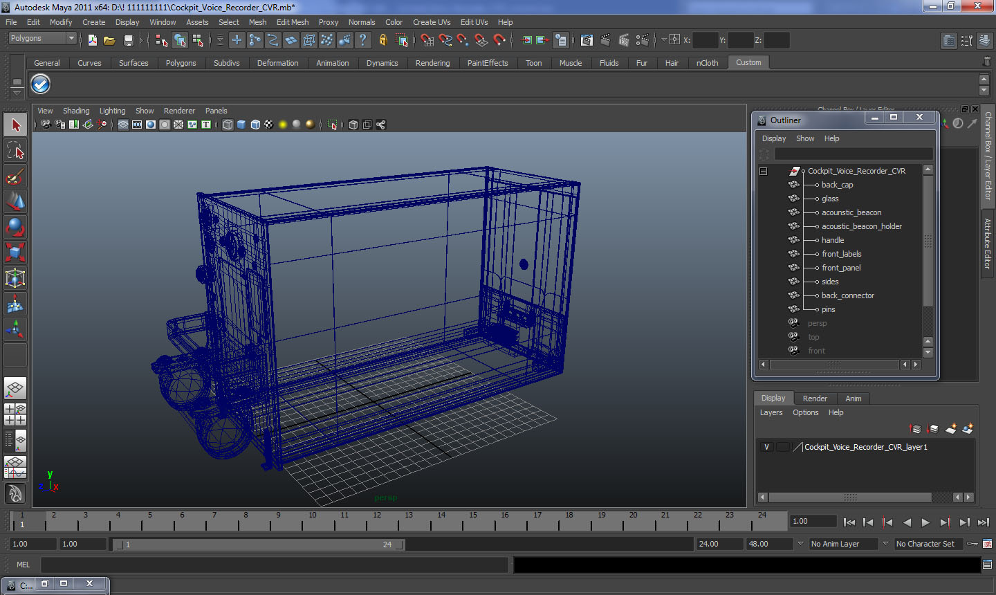Screen dimensions: 996x595
Task: Toggle select by hierarchy mode
Action: pyautogui.click(x=162, y=40)
